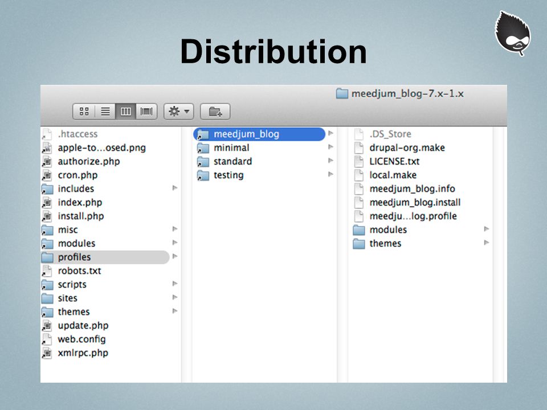Screen dimensions: 547x410
Task: Expand the meedjum_blog folder arrow
Action: [x=330, y=133]
